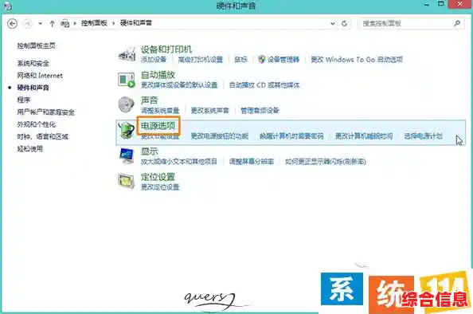473x314 pixels.
Task: Refresh the view with refresh icon
Action: 344,24
